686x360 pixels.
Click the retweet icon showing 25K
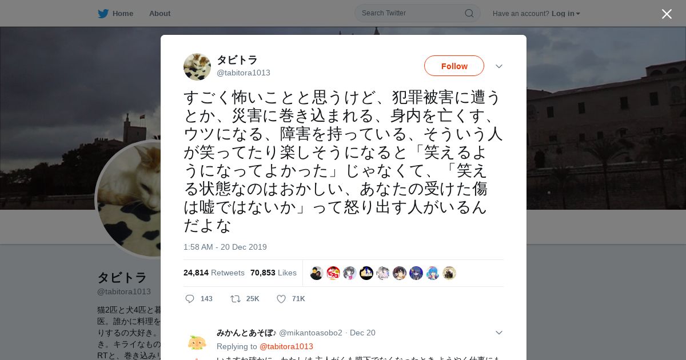235,299
